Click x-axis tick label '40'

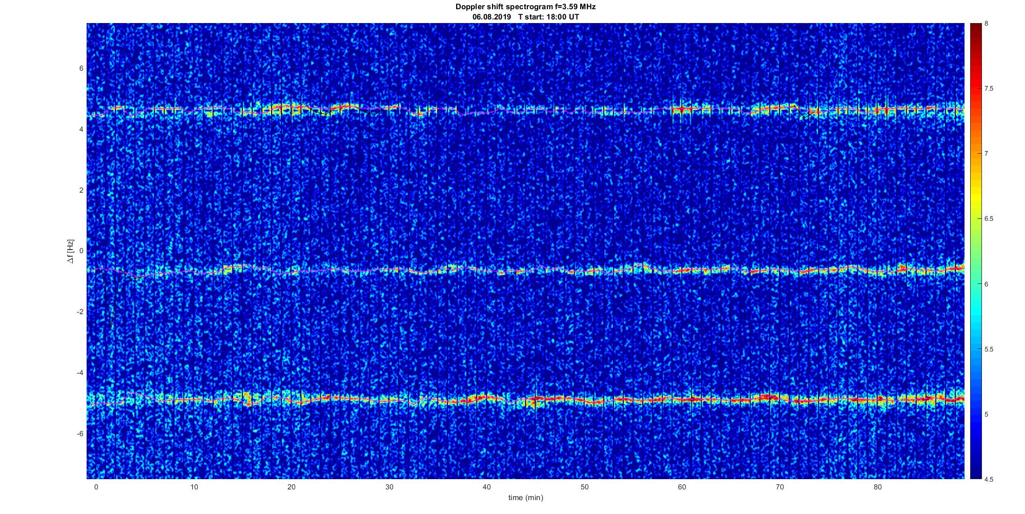pyautogui.click(x=487, y=487)
